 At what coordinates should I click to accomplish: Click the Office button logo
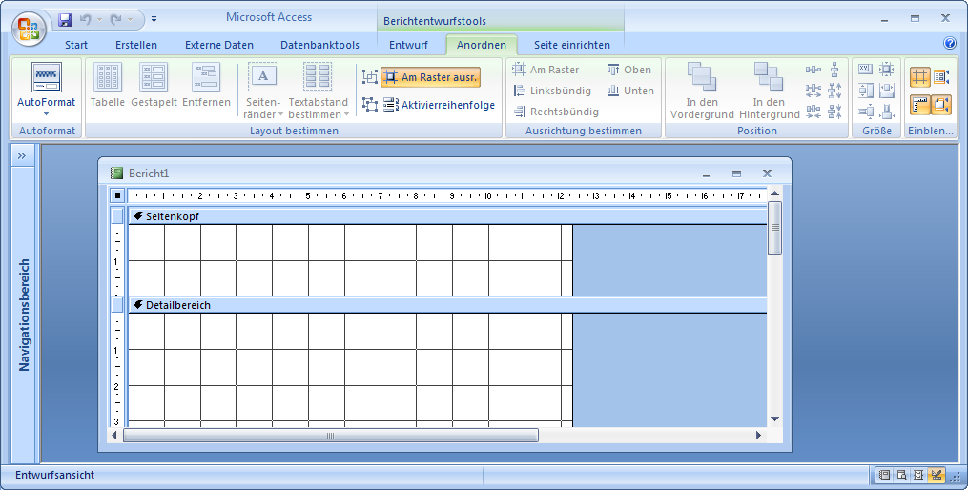coord(29,27)
